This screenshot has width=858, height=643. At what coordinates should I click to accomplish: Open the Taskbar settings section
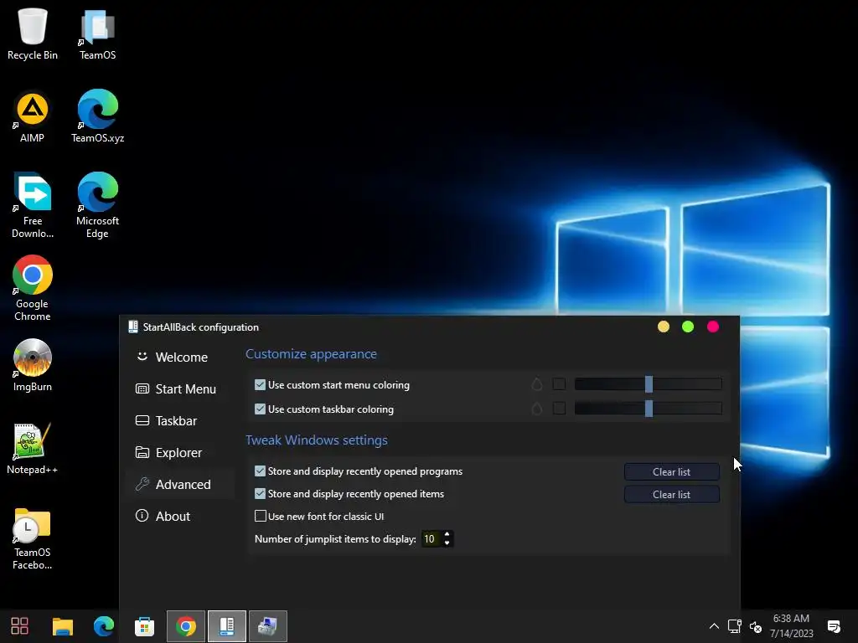click(179, 420)
